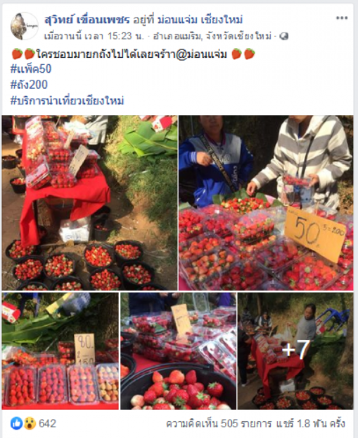Click the post timestamp เมื่อวานนี้ เวลา 15:23 น.
Screen dimensions: 358x438
tap(94, 37)
